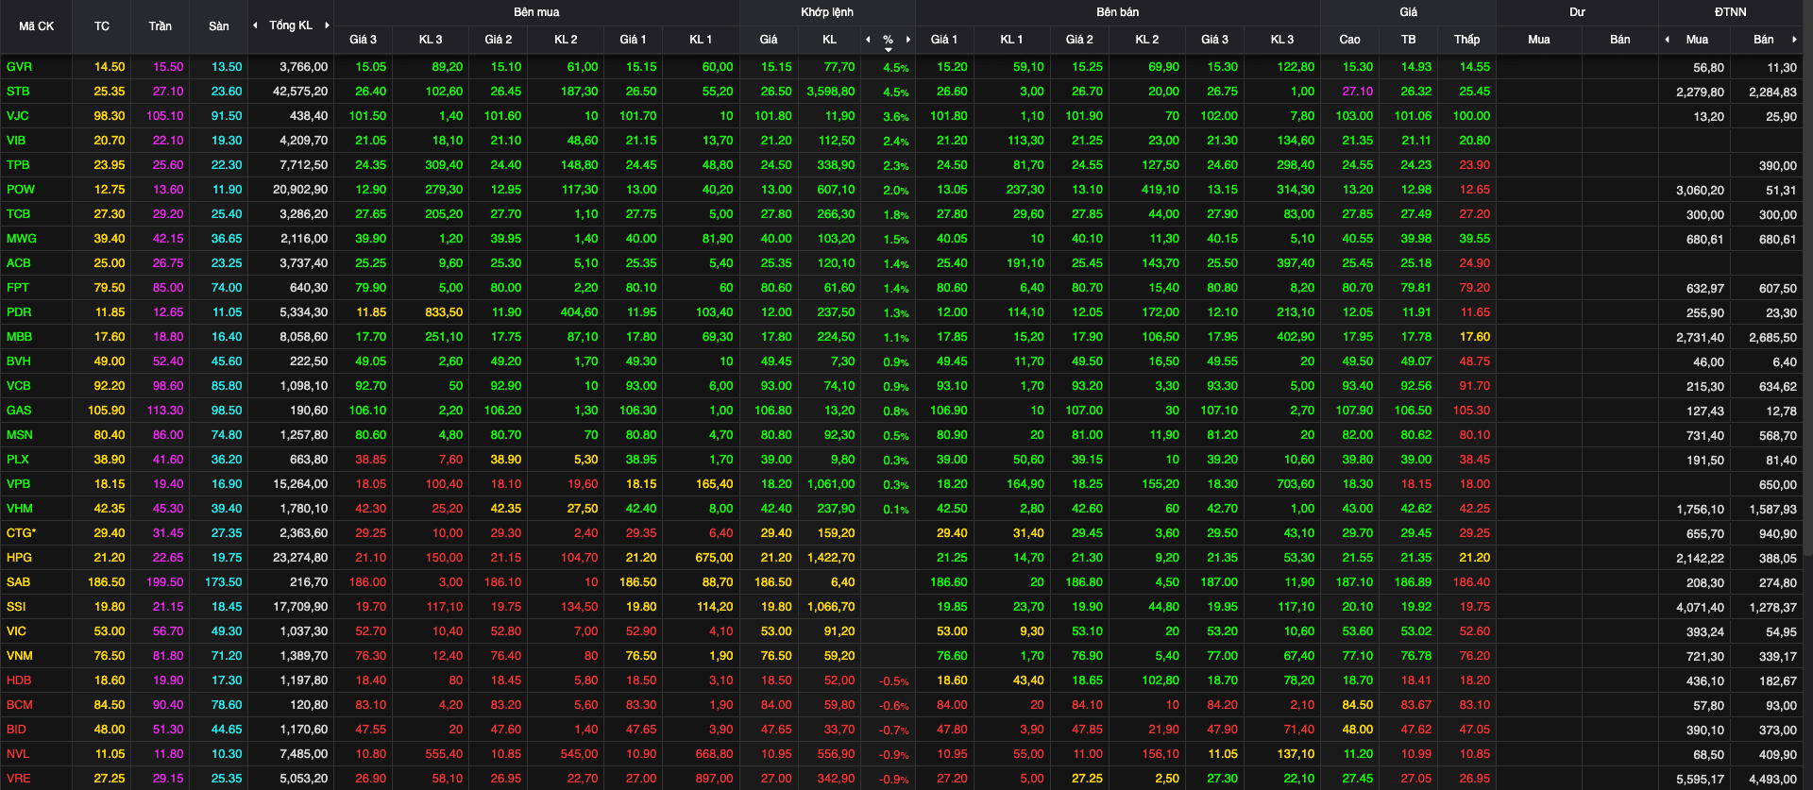Click SAB ceiling price 199.50
The height and width of the screenshot is (790, 1813).
click(165, 582)
